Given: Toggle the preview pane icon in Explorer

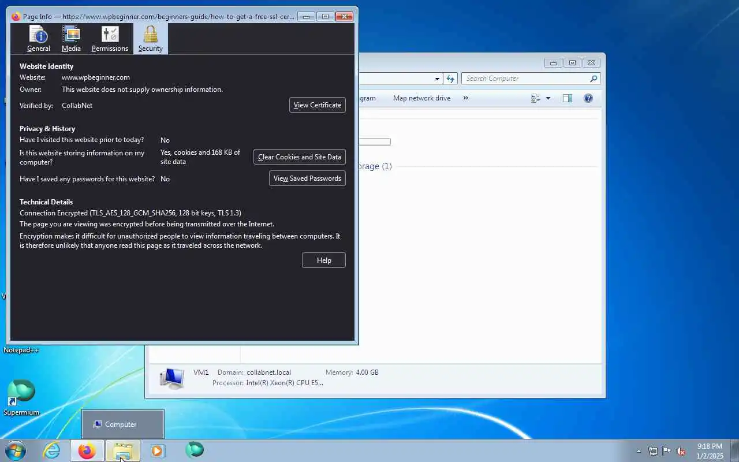Looking at the screenshot, I should pos(568,98).
